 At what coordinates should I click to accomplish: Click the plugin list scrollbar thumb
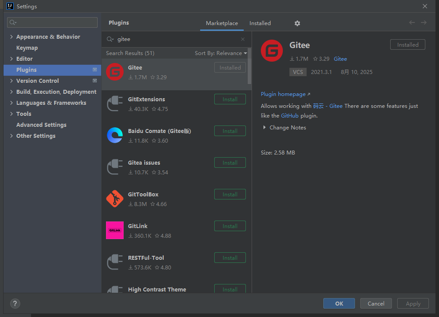[249, 66]
